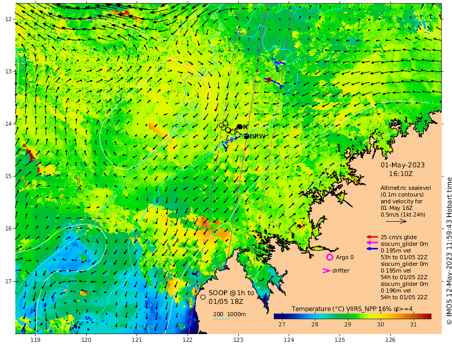
Task: Click colour bar tick label 30
Action: [x=381, y=324]
